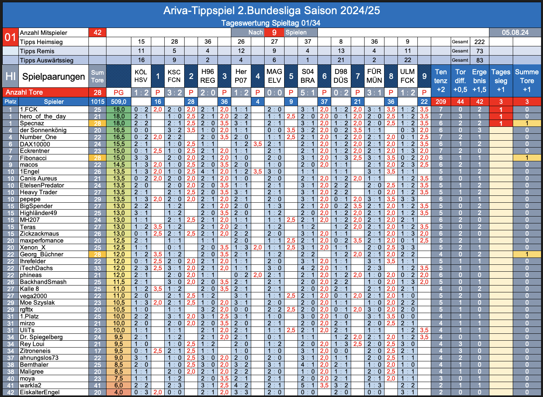The width and height of the screenshot is (543, 397).
Task: Click the HI header cell
Action: click(10, 76)
